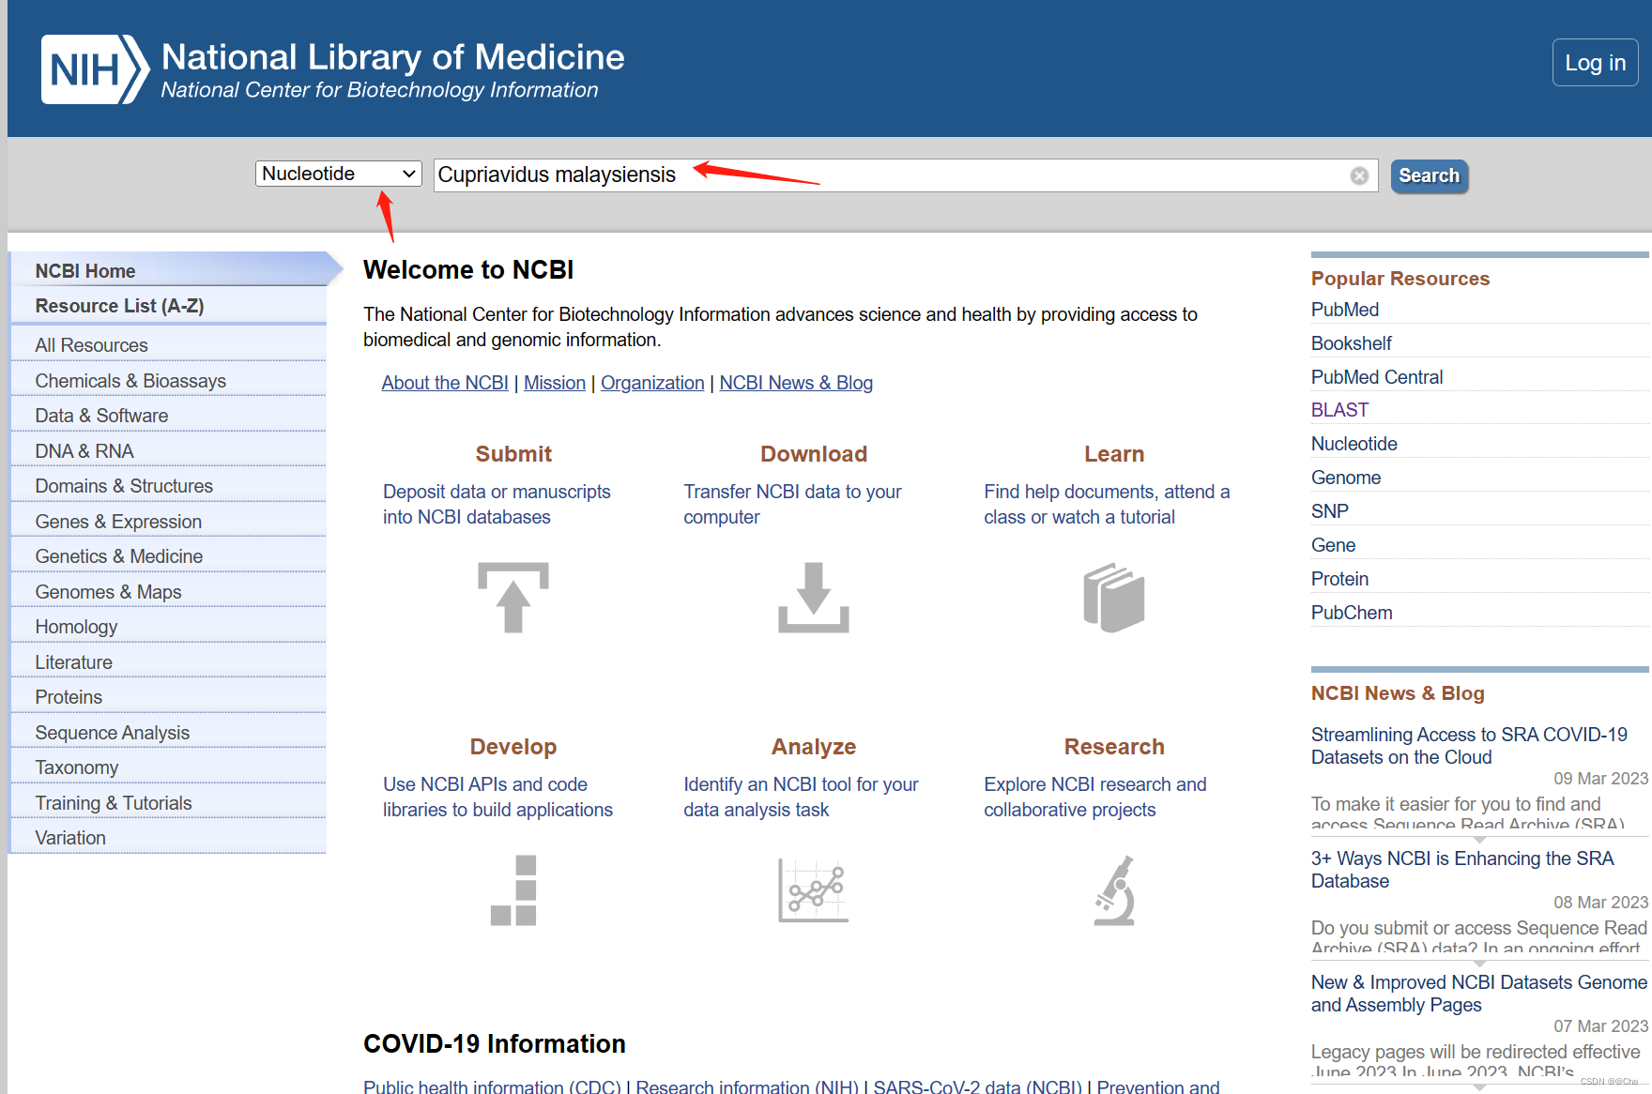Click the Analyze chart icon

point(814,890)
